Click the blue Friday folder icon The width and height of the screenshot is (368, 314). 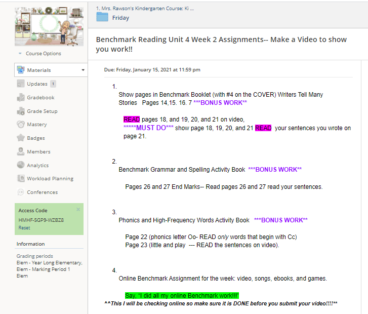tap(102, 17)
